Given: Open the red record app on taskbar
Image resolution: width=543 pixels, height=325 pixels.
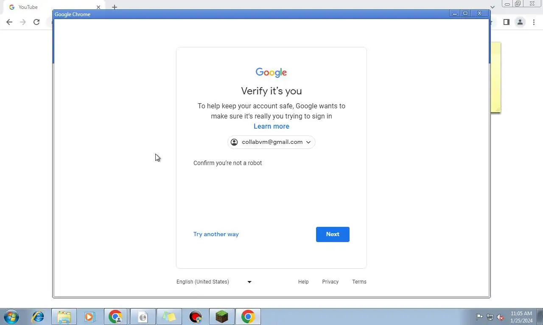Looking at the screenshot, I should 196,317.
